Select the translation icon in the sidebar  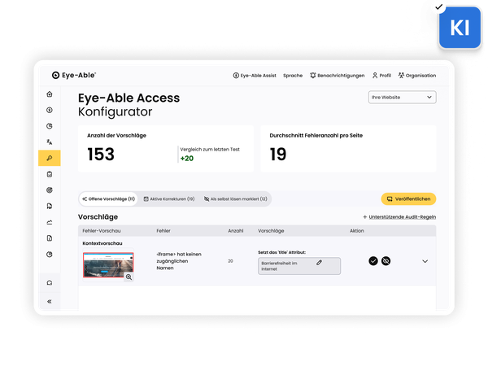pyautogui.click(x=50, y=142)
